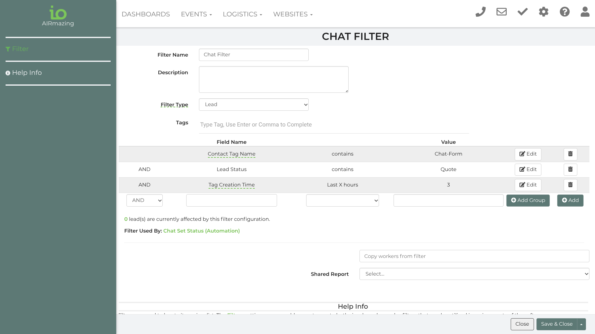Open the envelope mail icon
595x334 pixels.
(501, 12)
